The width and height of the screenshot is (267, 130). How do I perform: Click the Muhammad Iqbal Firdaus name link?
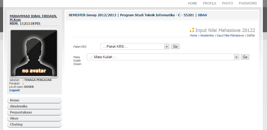point(33,18)
